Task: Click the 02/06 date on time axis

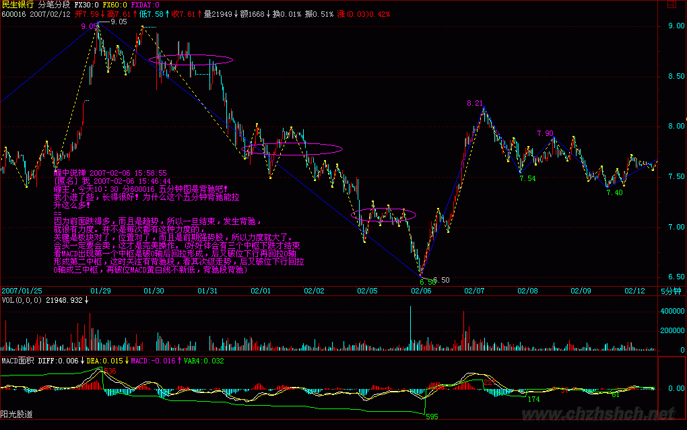Action: [420, 291]
